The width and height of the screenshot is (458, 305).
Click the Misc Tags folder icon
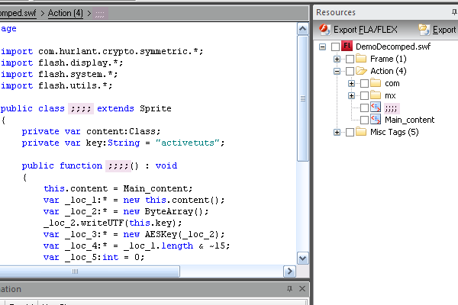coord(361,133)
